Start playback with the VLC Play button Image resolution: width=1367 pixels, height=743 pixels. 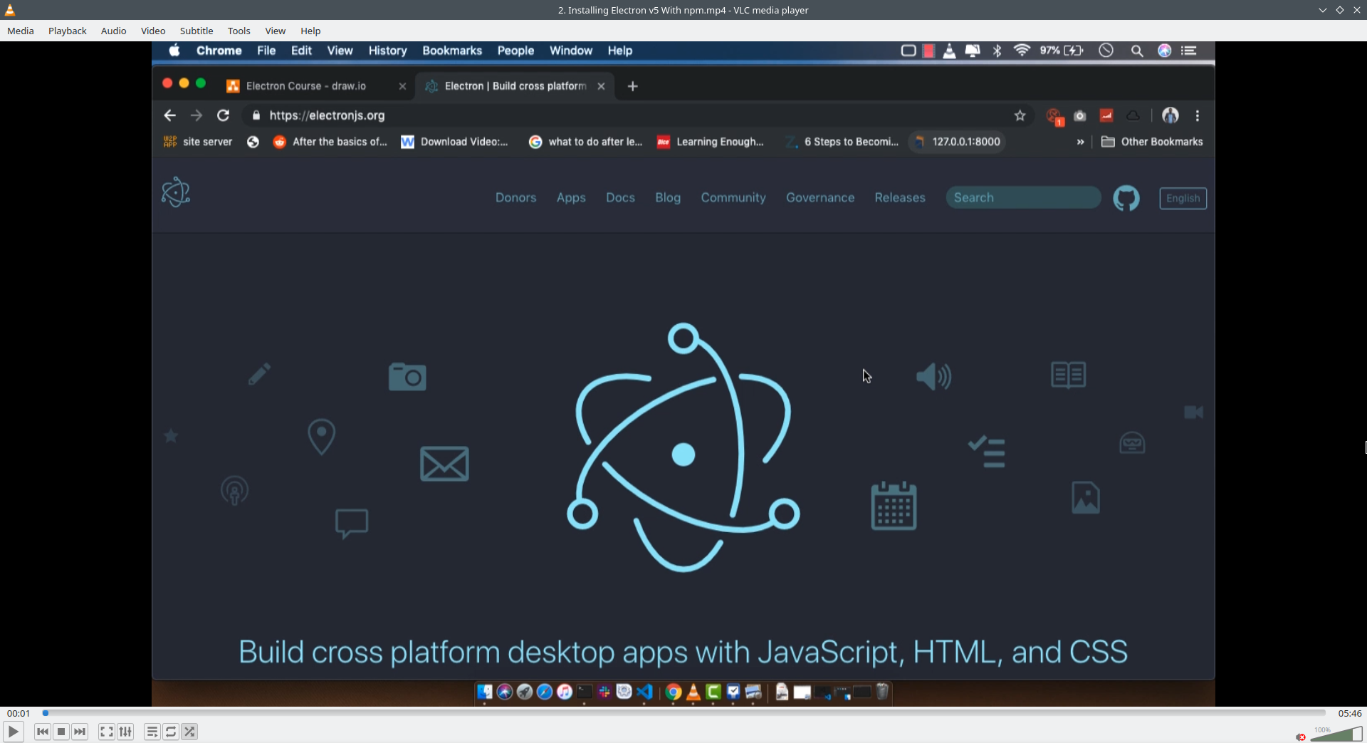point(13,732)
